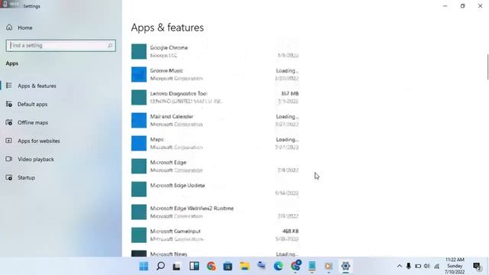Click the Mail and Calendar icon

coord(139,121)
